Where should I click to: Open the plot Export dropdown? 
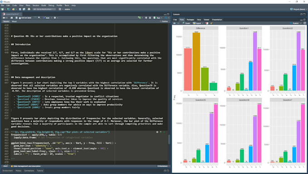pyautogui.click(x=198, y=23)
